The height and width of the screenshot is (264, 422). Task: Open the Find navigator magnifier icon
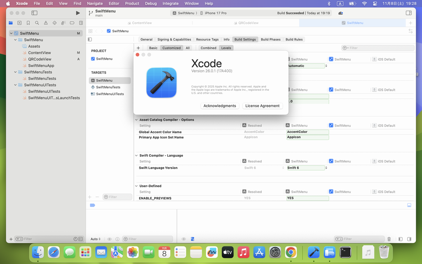(37, 23)
